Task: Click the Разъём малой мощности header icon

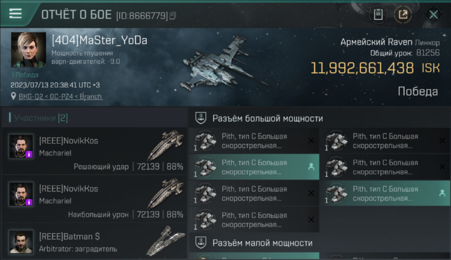Action: pos(200,243)
